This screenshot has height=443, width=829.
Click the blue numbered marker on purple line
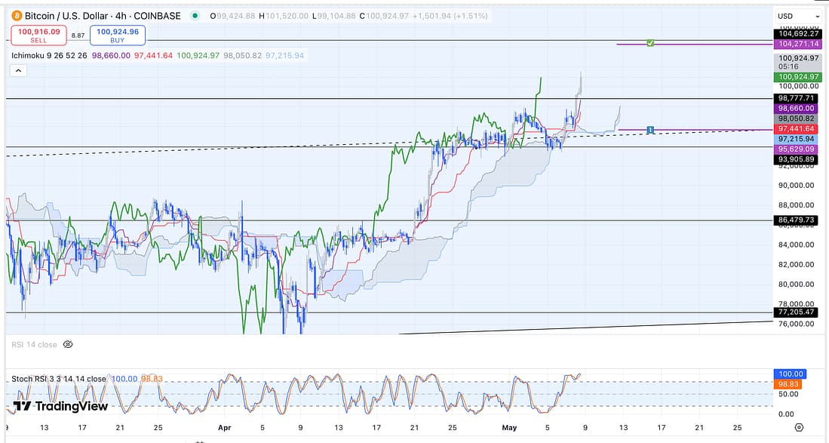point(650,131)
